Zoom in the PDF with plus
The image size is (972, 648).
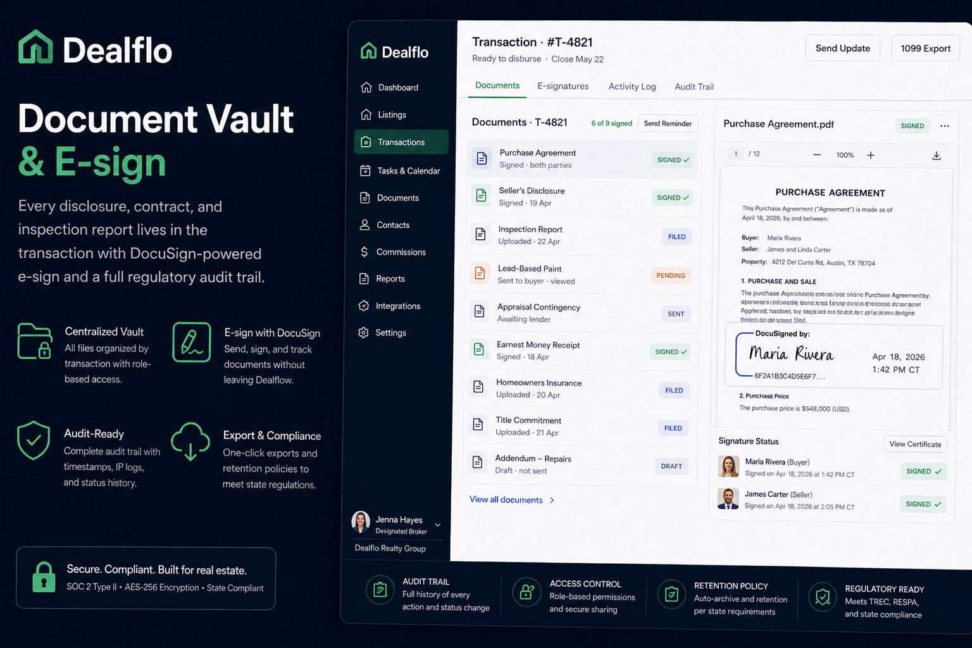click(x=871, y=155)
